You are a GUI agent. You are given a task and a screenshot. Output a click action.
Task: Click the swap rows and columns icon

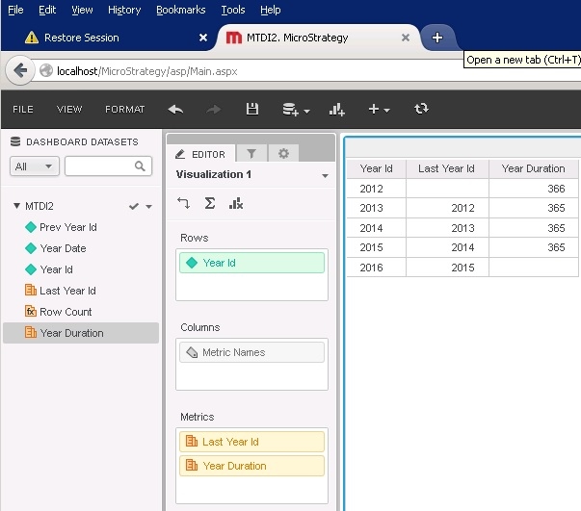pyautogui.click(x=184, y=203)
